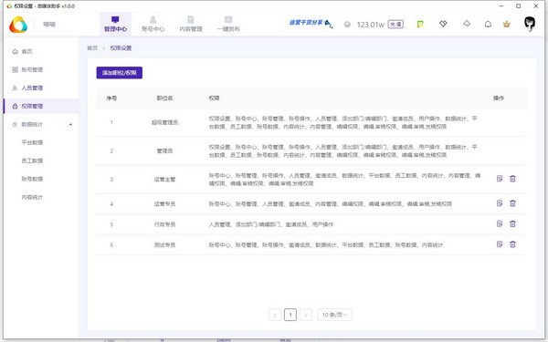The height and width of the screenshot is (342, 548).
Task: Select page 1 in pagination
Action: pos(290,315)
